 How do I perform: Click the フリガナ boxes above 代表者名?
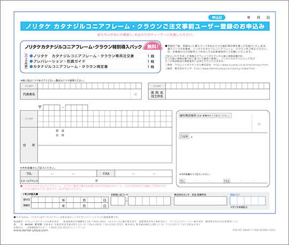pos(89,86)
